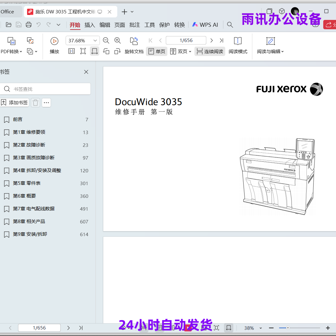
Task: Rotate page clockwise icon
Action: click(117, 51)
